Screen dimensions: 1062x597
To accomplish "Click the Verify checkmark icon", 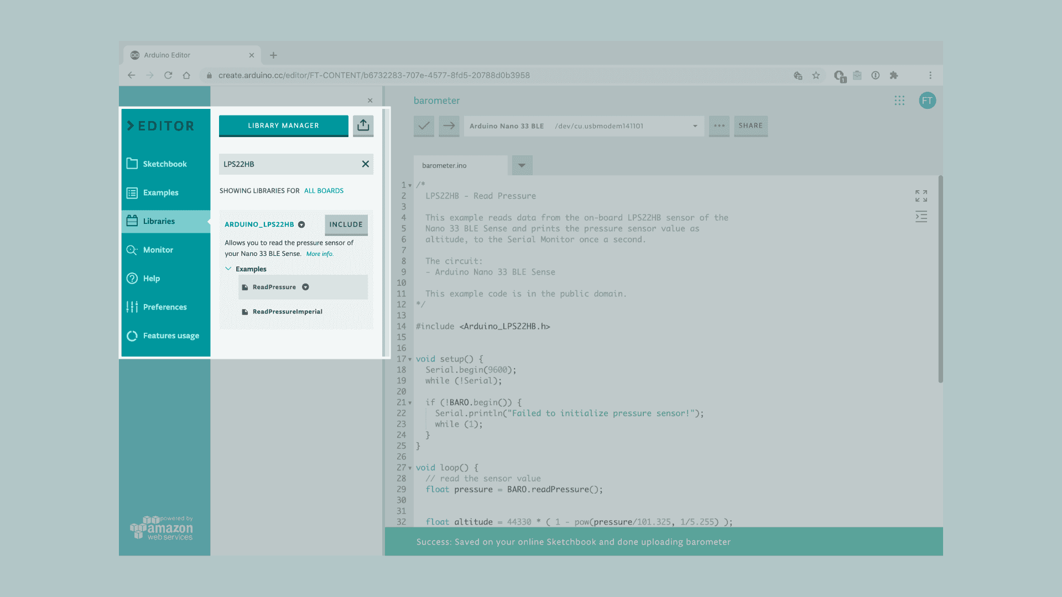I will [x=424, y=126].
